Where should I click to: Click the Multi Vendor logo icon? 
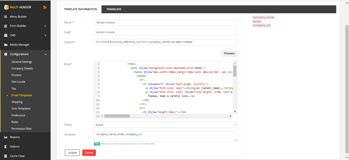[6, 7]
